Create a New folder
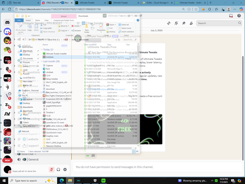 pos(87,28)
